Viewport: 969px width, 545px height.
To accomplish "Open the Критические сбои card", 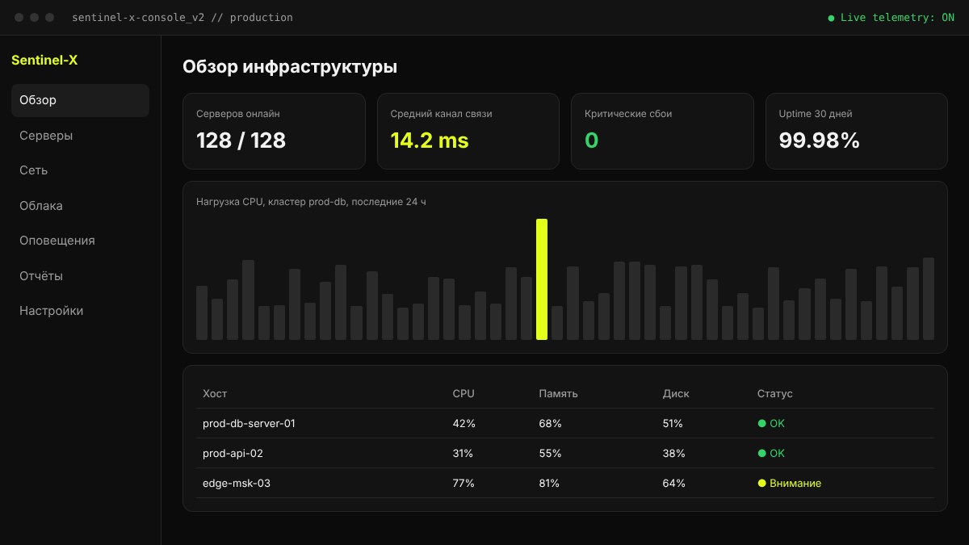I will click(662, 131).
